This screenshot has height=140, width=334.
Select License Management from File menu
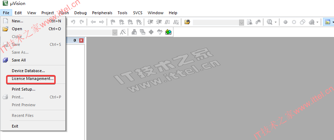pos(32,79)
